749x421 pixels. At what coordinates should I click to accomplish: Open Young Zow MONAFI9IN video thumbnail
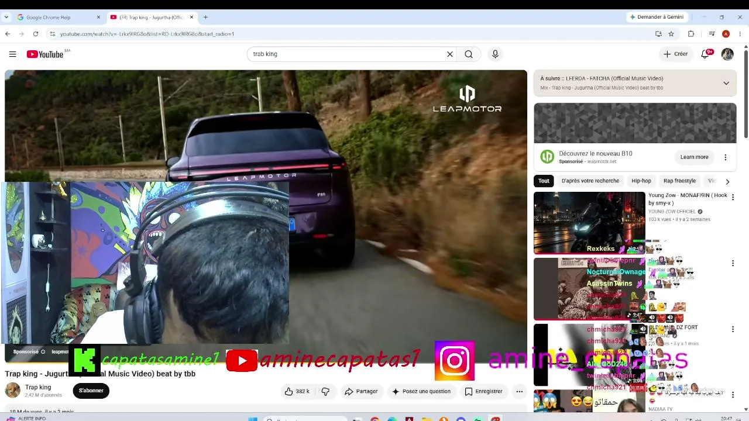tap(589, 223)
